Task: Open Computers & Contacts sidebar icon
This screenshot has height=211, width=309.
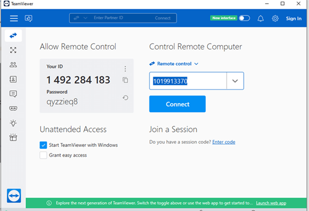Action: pos(13,79)
